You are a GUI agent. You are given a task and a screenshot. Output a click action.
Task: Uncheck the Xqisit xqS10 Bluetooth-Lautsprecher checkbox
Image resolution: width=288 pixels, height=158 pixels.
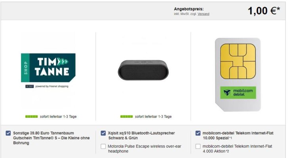click(x=103, y=133)
